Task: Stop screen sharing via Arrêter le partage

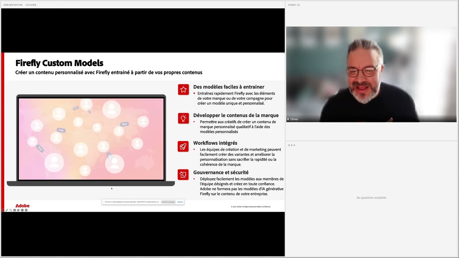Action: tap(168, 202)
